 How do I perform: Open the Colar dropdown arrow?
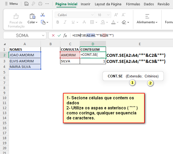(x=36, y=22)
